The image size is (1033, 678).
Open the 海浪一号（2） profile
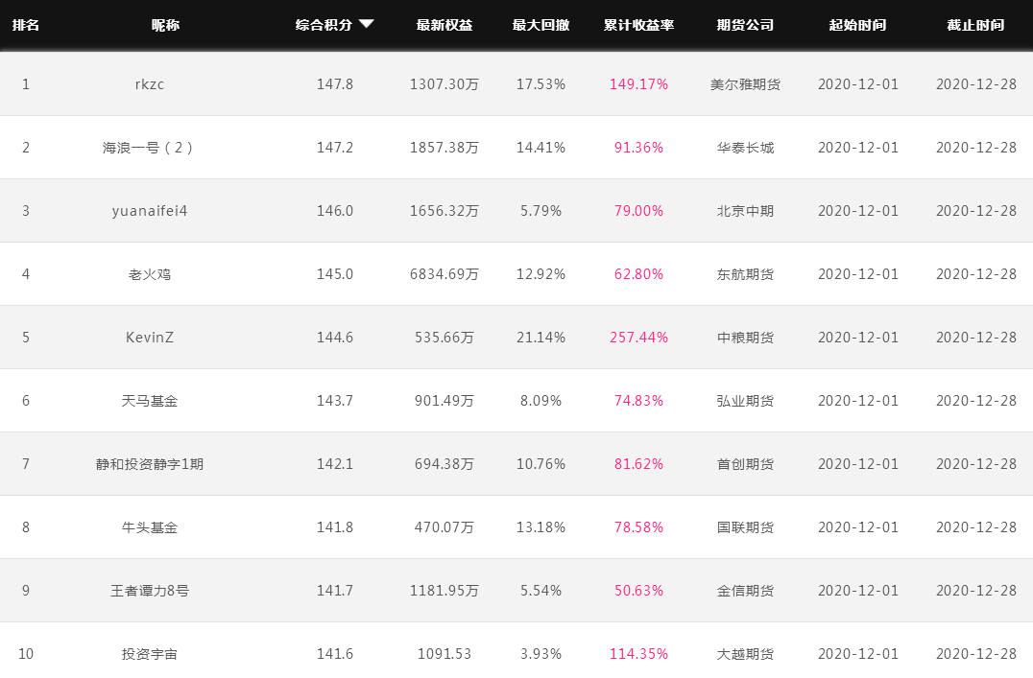[150, 148]
